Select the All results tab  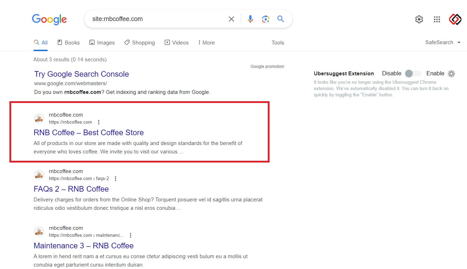[x=41, y=43]
